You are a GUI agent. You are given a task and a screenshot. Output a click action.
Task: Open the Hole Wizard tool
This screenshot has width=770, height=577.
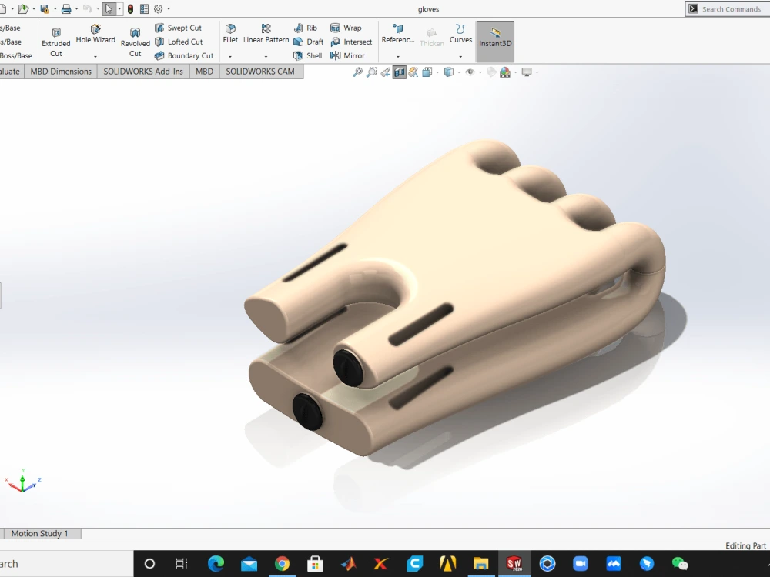95,35
